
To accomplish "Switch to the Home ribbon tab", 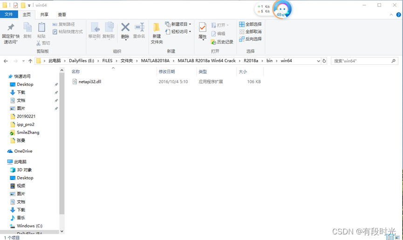I will 27,14.
